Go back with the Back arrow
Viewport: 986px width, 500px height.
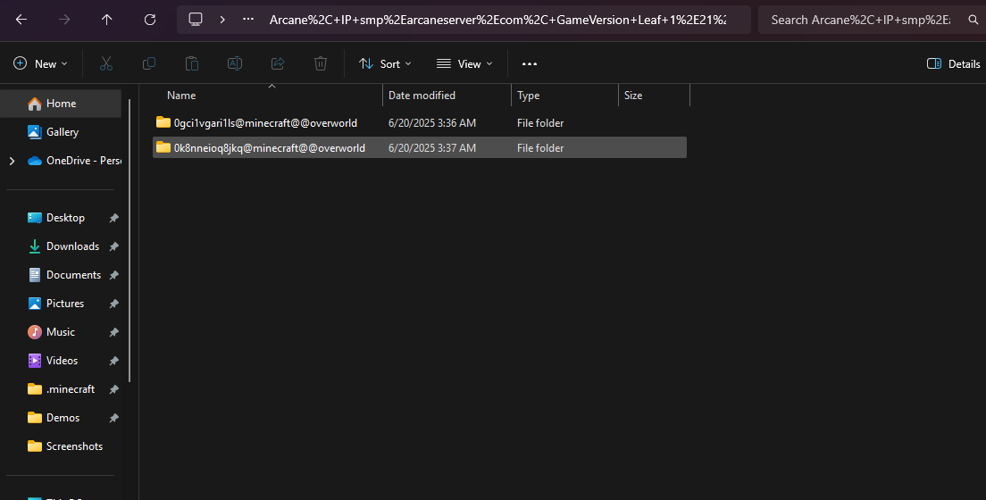(x=21, y=20)
